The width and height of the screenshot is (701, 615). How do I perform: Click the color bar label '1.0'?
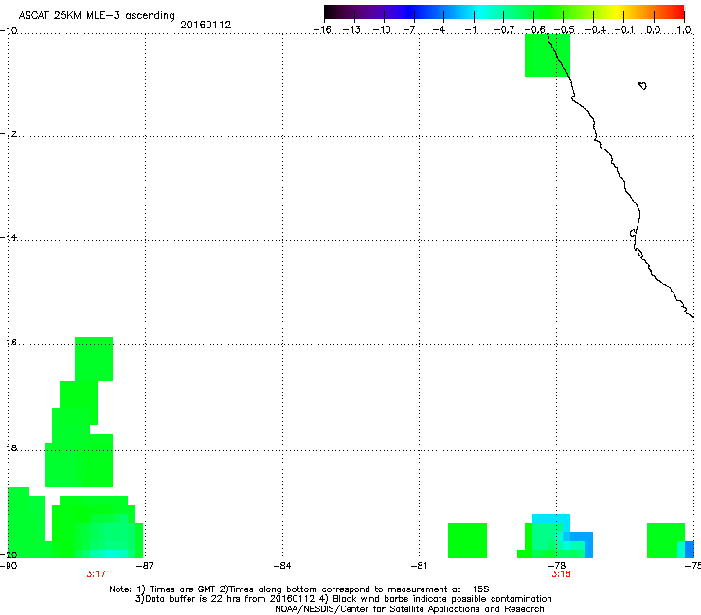(x=684, y=30)
